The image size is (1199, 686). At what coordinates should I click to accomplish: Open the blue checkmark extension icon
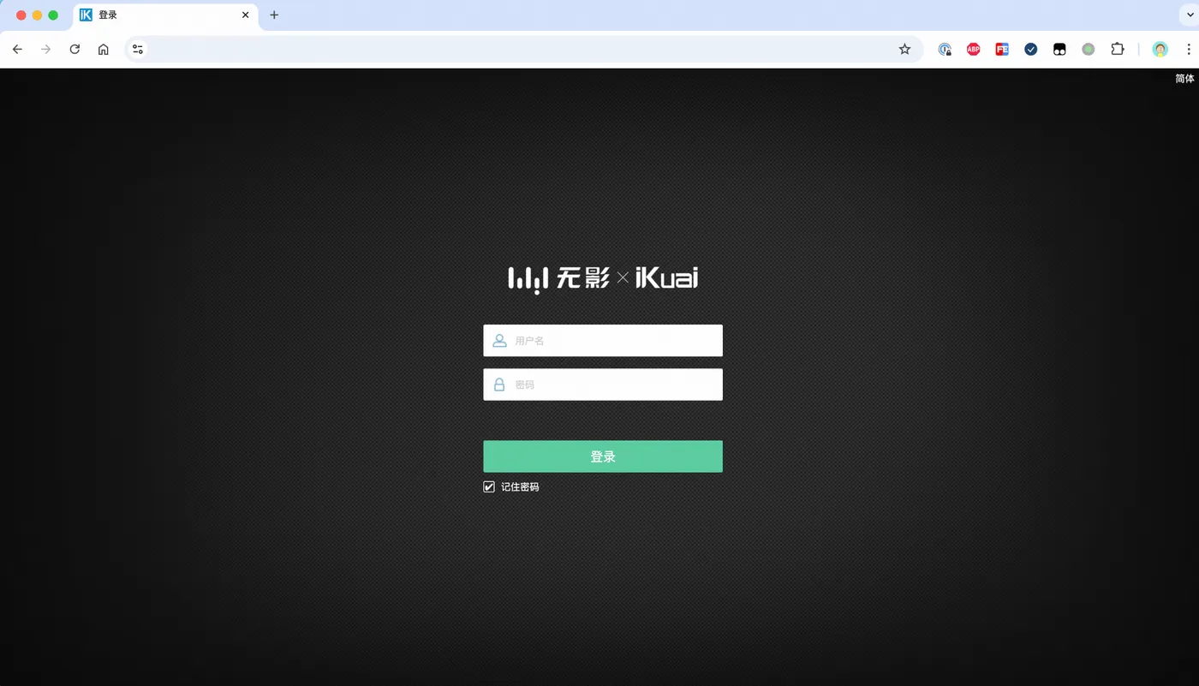point(1031,50)
